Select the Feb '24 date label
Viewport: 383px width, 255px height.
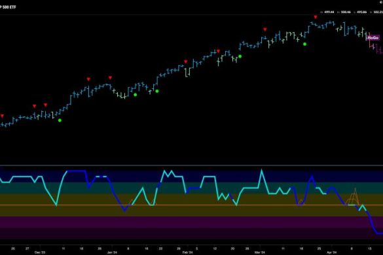tap(188, 252)
